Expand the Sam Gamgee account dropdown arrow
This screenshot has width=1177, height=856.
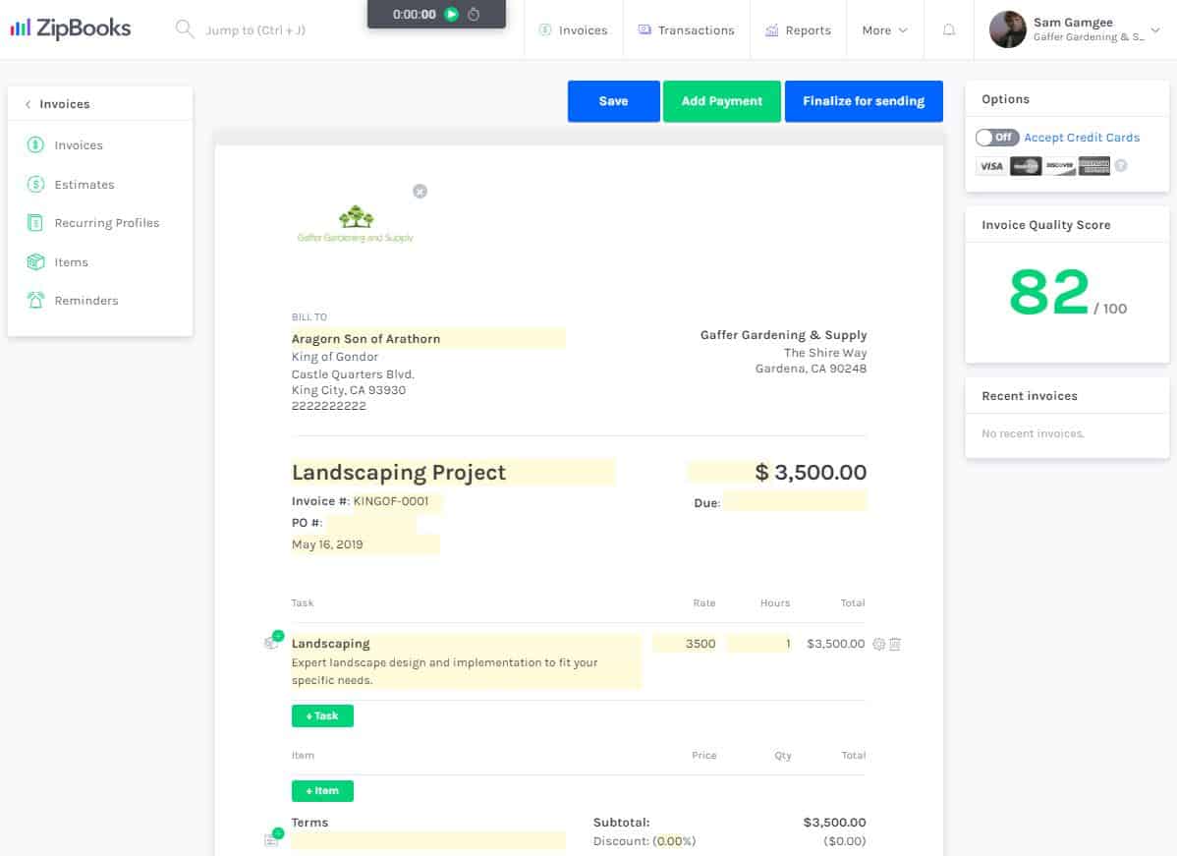(1155, 30)
